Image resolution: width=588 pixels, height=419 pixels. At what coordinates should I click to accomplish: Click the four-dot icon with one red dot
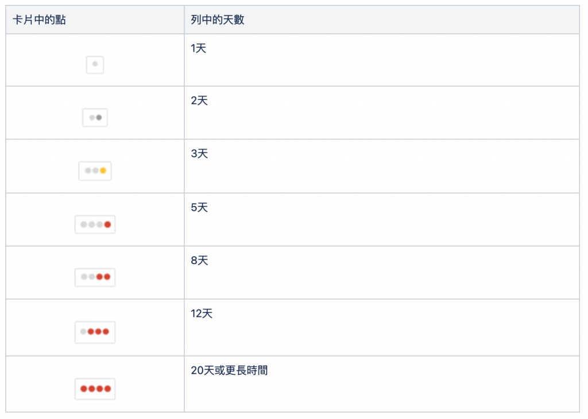point(95,224)
